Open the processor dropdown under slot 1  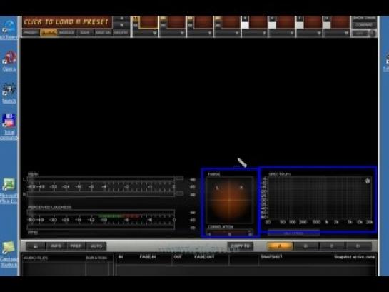[146, 33]
